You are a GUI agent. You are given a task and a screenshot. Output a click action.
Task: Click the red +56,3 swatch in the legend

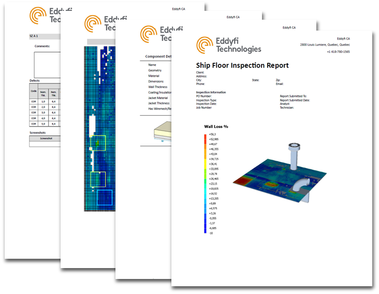[206, 134]
